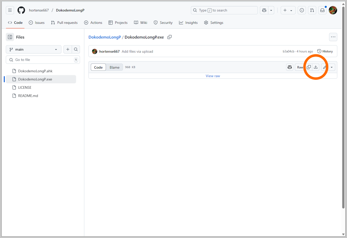
Task: Open hortense667 commit author avatar
Action: click(x=95, y=51)
